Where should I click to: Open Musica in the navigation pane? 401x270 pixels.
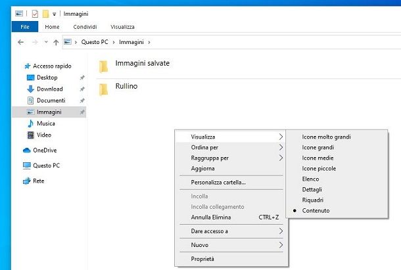tap(46, 124)
